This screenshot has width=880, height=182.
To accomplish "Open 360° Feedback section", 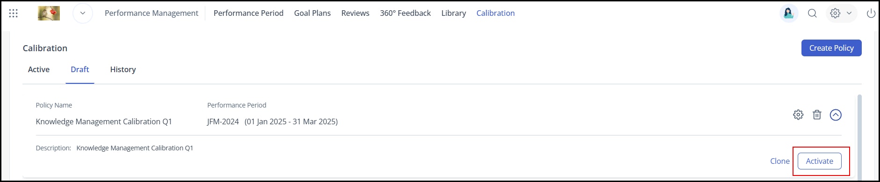I will click(405, 13).
